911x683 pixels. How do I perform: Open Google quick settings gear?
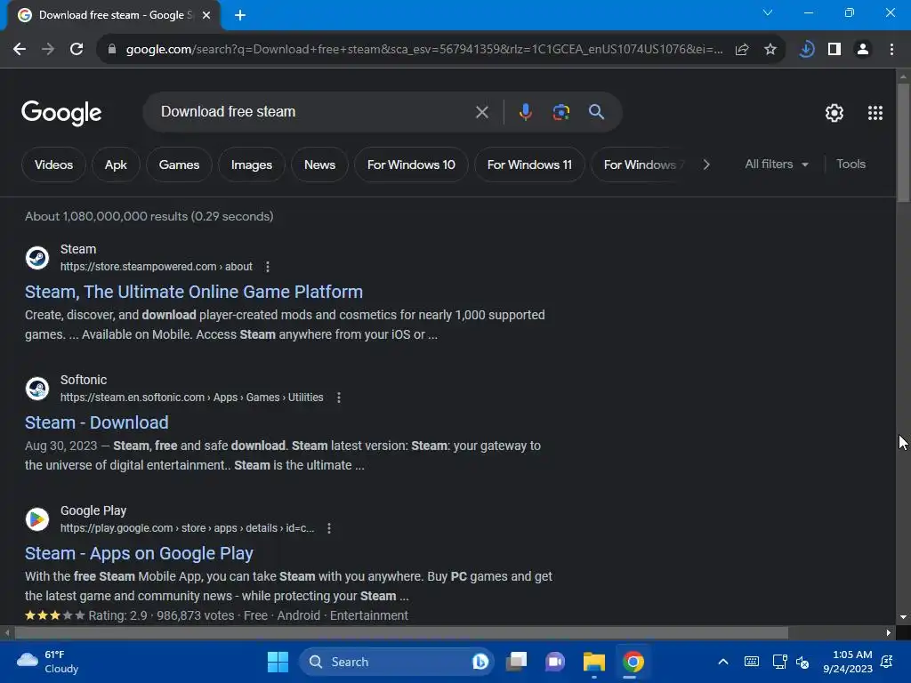pos(834,113)
